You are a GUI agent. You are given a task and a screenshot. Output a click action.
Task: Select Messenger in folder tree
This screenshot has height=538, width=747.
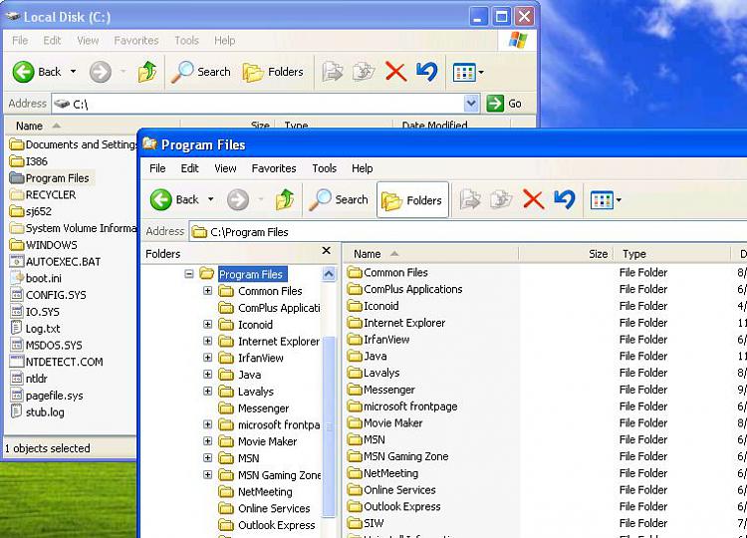pyautogui.click(x=263, y=408)
